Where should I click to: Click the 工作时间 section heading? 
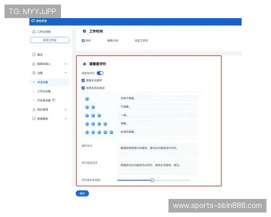(x=96, y=31)
